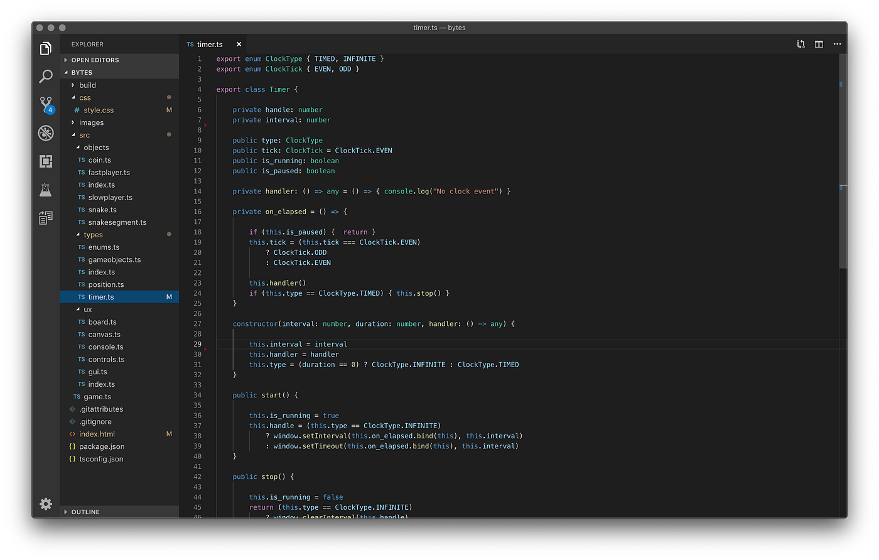This screenshot has width=879, height=560.
Task: Collapse the src folder
Action: (83, 134)
